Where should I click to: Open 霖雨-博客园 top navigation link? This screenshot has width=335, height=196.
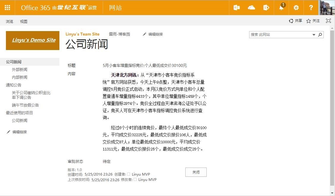119,34
